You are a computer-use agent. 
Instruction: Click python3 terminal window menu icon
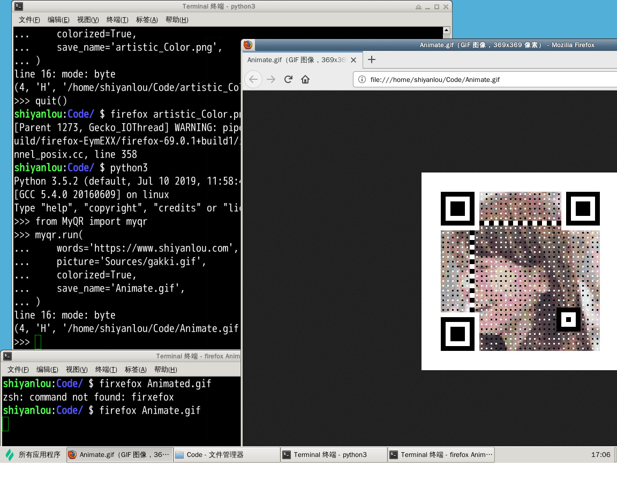tap(19, 6)
